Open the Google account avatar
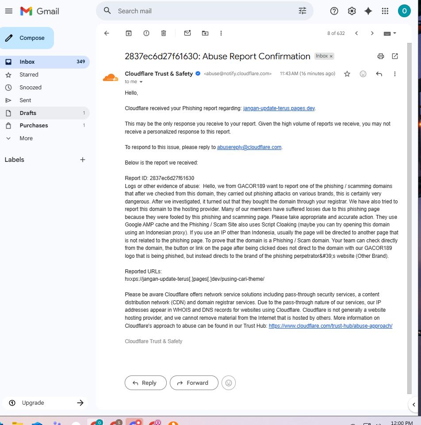The image size is (421, 425). (404, 11)
